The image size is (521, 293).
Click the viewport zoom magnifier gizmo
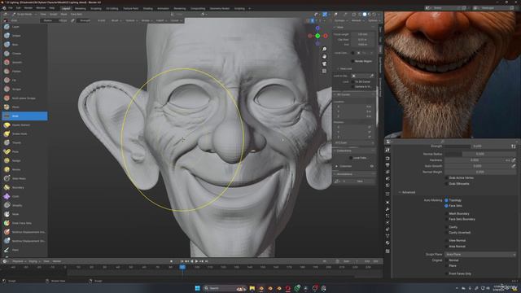point(324,49)
